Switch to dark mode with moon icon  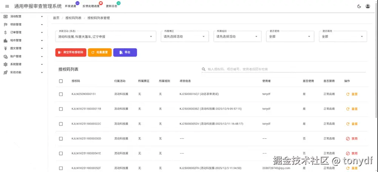pyautogui.click(x=359, y=6)
